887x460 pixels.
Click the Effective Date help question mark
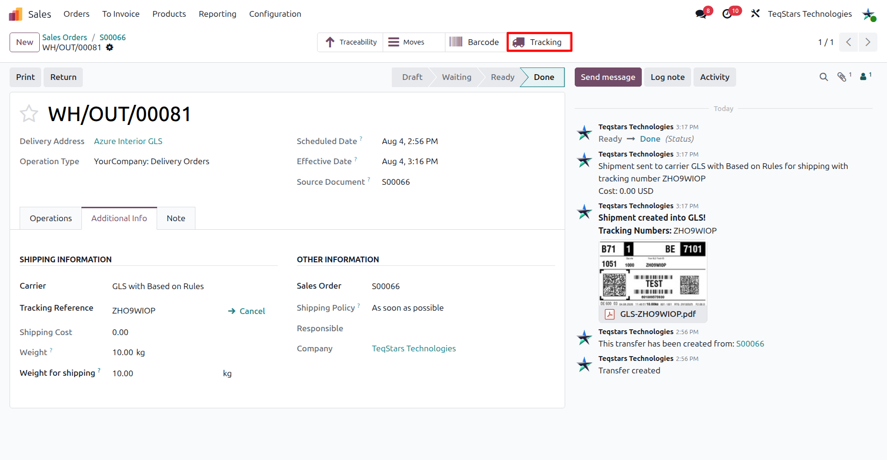coord(356,159)
